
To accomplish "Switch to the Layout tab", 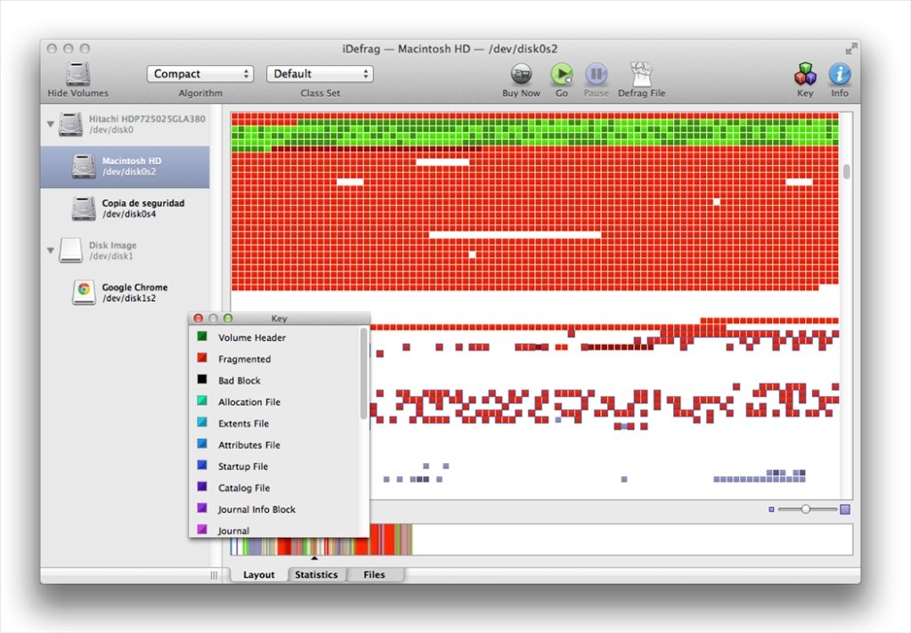I will (x=258, y=574).
